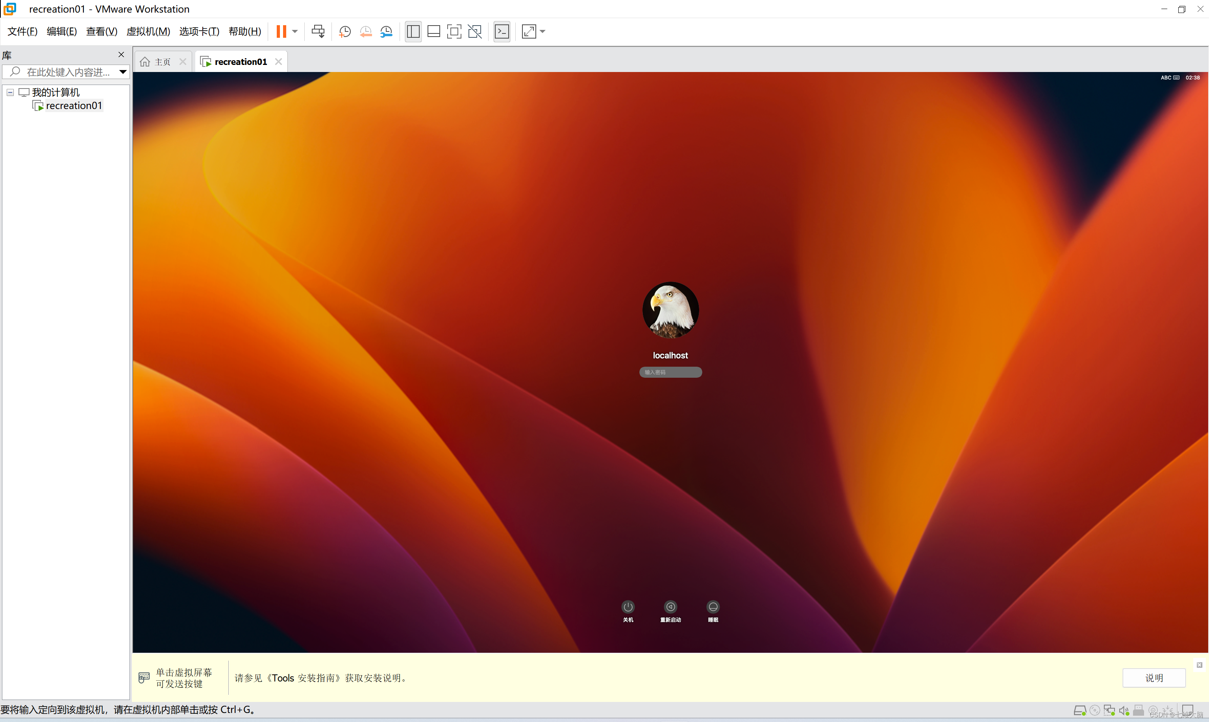1209x722 pixels.
Task: Open the 编辑(E) menu
Action: click(62, 31)
